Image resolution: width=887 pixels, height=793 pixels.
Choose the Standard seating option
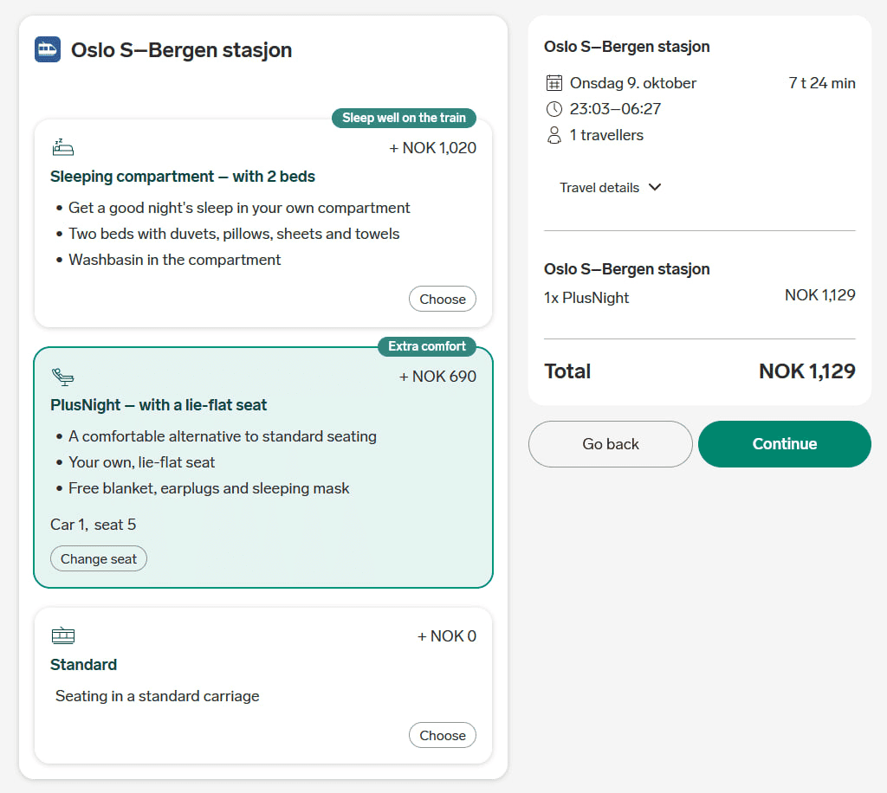442,736
